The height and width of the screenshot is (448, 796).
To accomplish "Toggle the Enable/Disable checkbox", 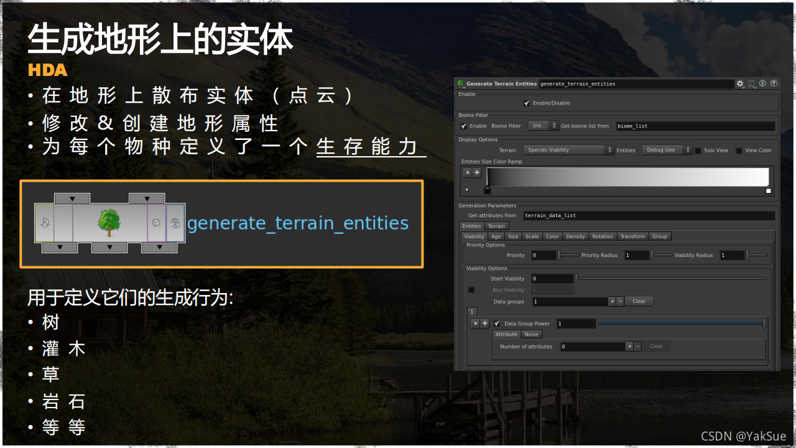I will 527,103.
